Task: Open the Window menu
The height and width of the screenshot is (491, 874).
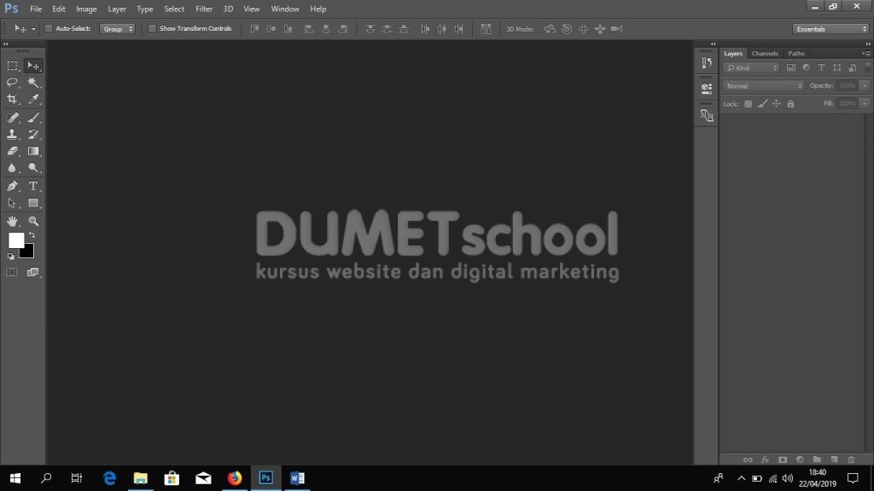Action: (x=285, y=9)
